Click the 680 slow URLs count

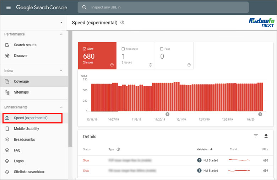coord(89,56)
